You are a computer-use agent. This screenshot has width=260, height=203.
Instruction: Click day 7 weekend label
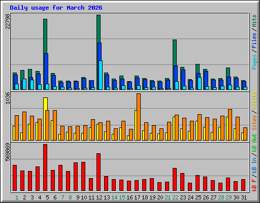(x=62, y=197)
